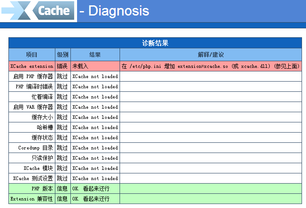Click 信息 in the PHP 版本 row
The height and width of the screenshot is (208, 306).
coord(62,188)
